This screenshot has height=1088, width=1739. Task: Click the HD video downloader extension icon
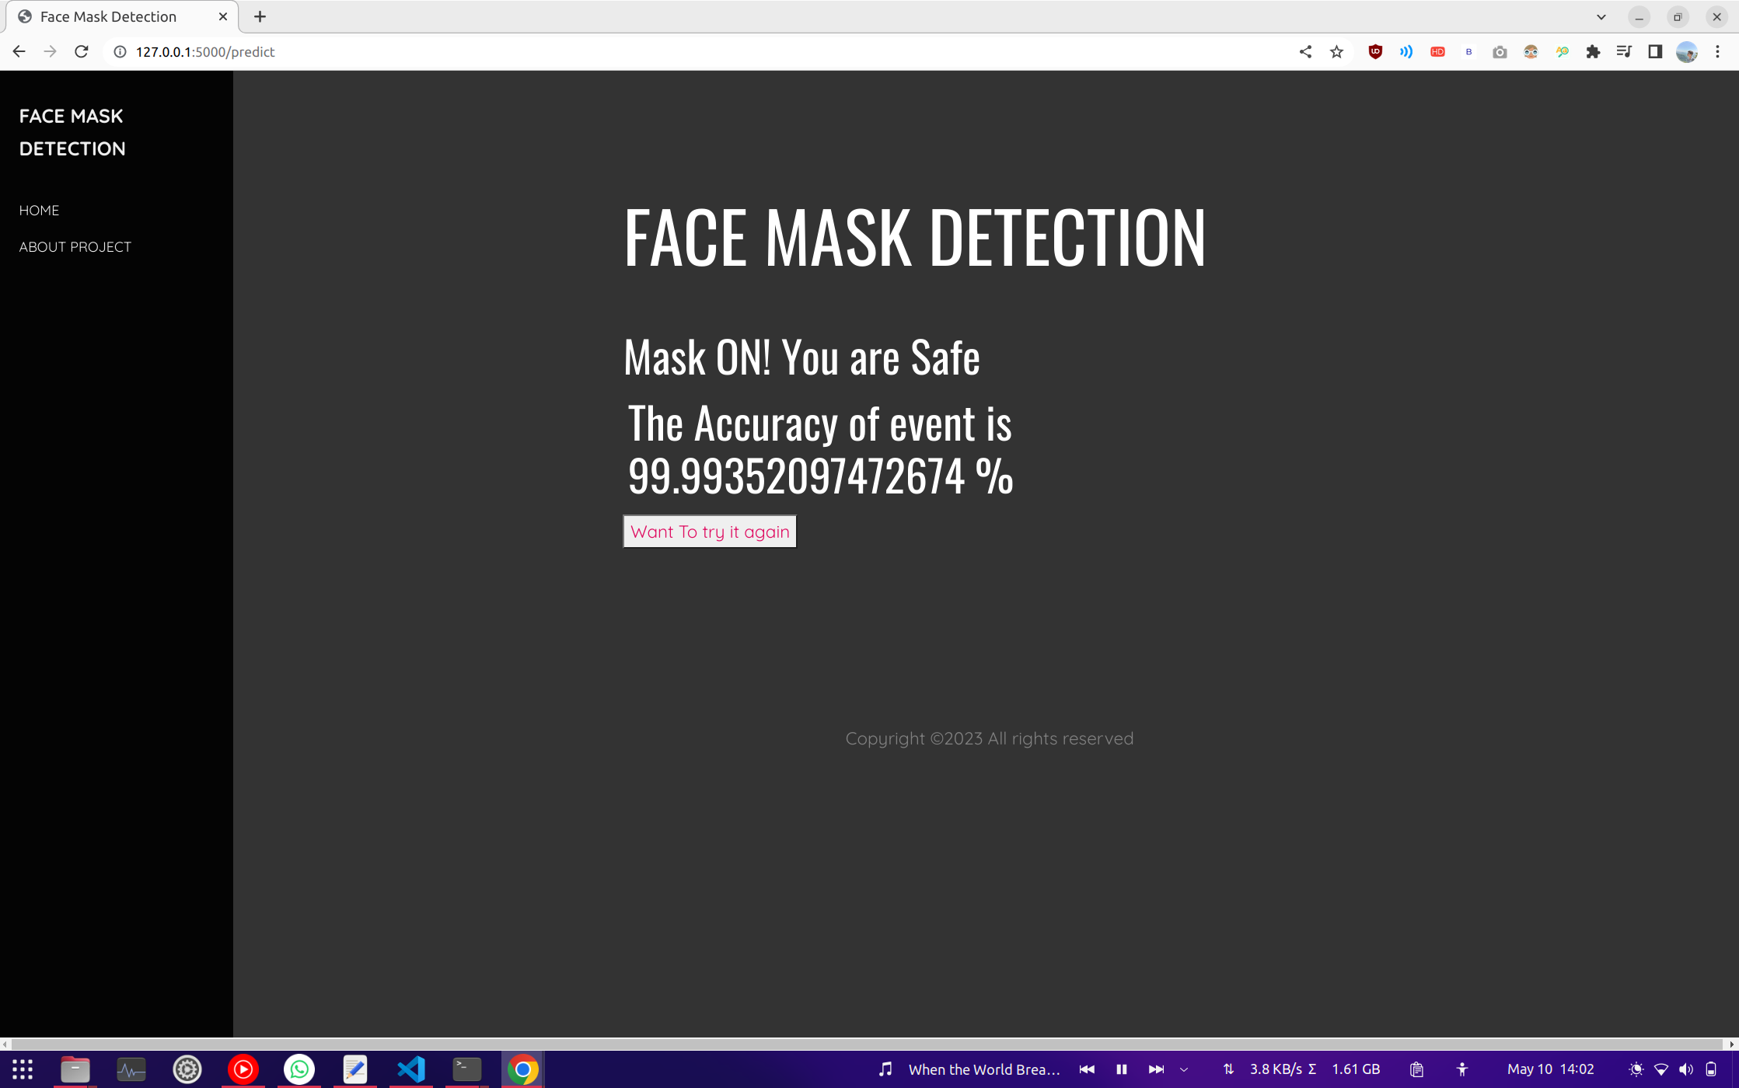pos(1437,51)
